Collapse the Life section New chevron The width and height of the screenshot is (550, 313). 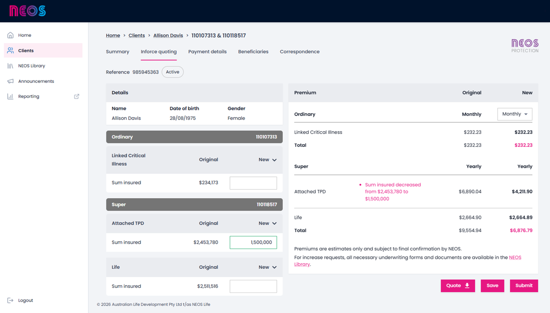coord(274,268)
